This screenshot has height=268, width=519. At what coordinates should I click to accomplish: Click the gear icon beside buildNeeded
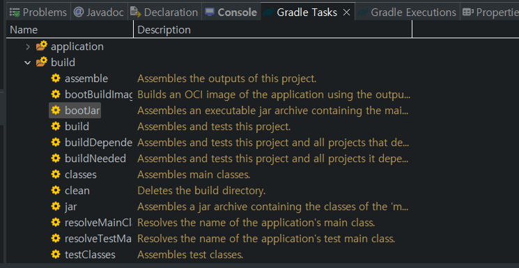56,158
